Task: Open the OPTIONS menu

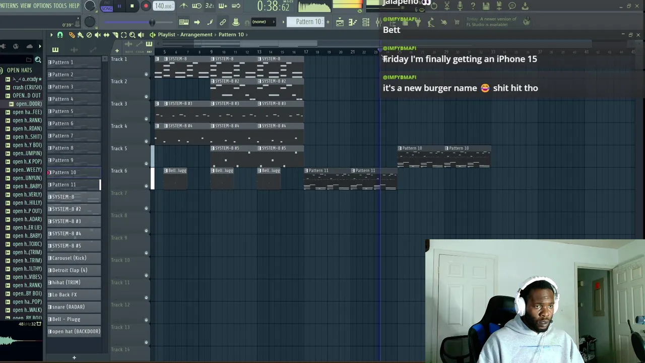Action: tap(42, 6)
